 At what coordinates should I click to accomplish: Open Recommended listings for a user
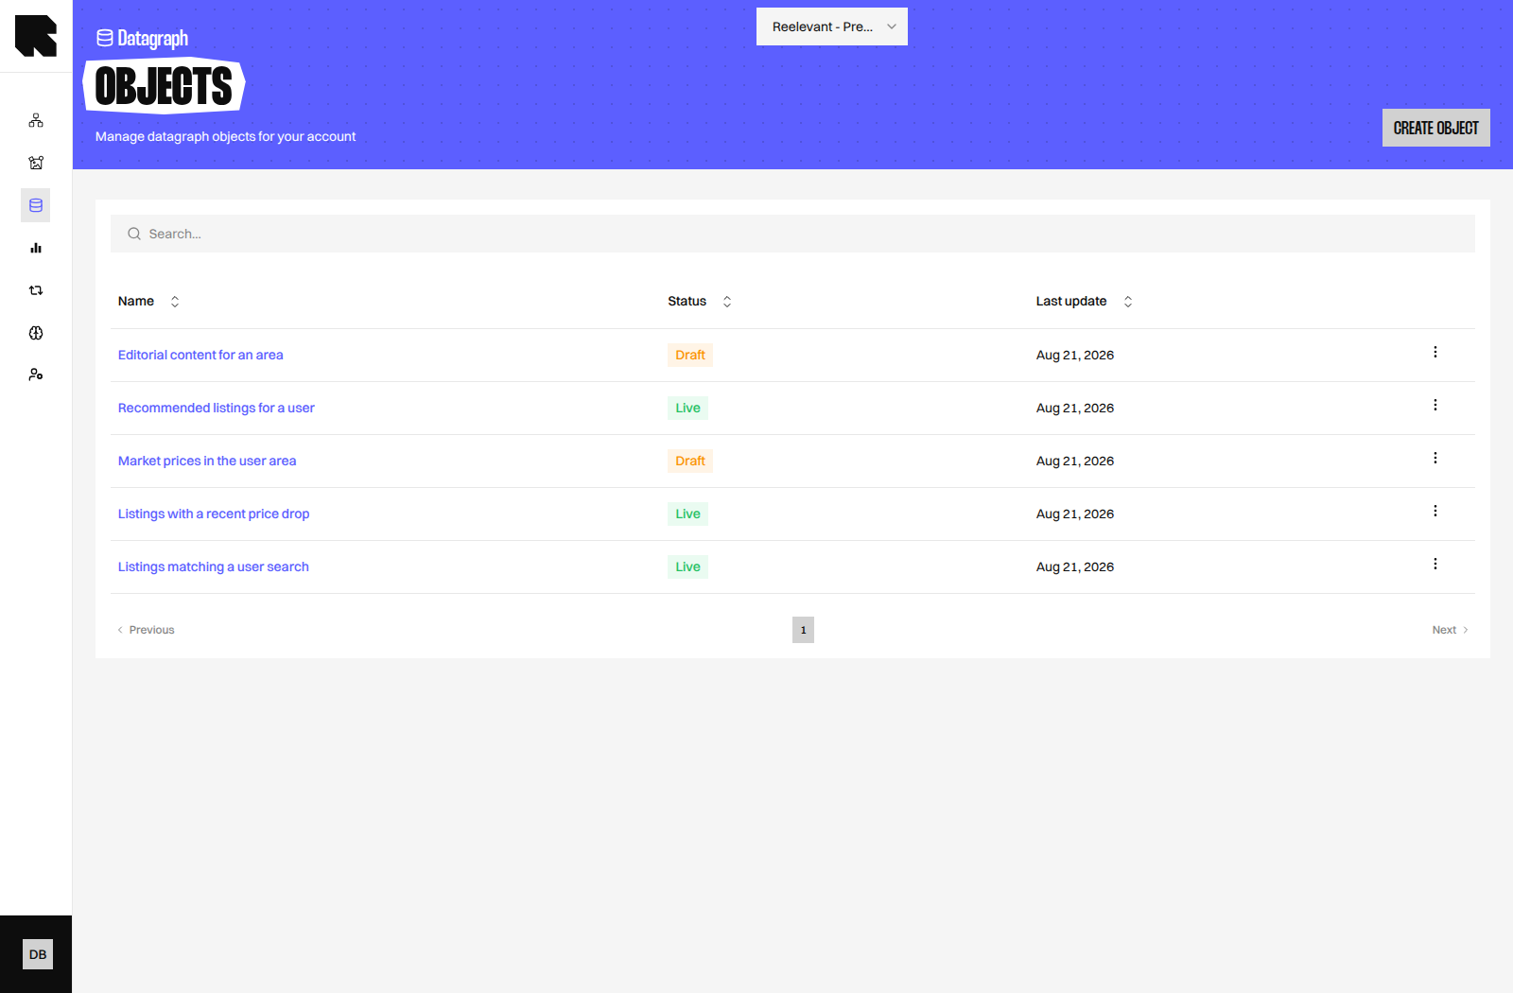click(x=217, y=408)
